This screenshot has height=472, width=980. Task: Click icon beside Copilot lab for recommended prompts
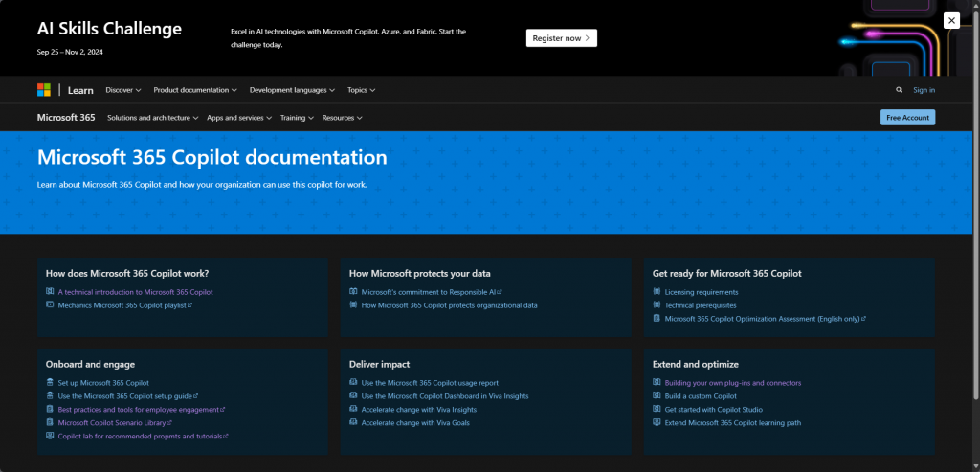[x=50, y=435]
